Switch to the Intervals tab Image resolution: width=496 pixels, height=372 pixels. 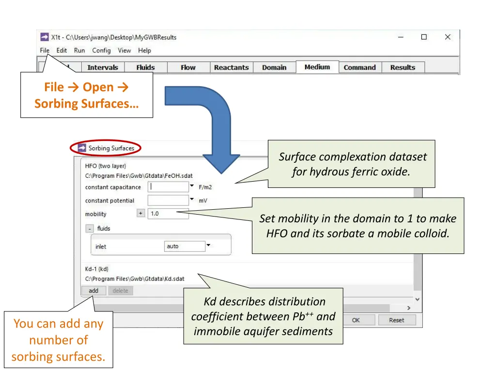(x=103, y=67)
